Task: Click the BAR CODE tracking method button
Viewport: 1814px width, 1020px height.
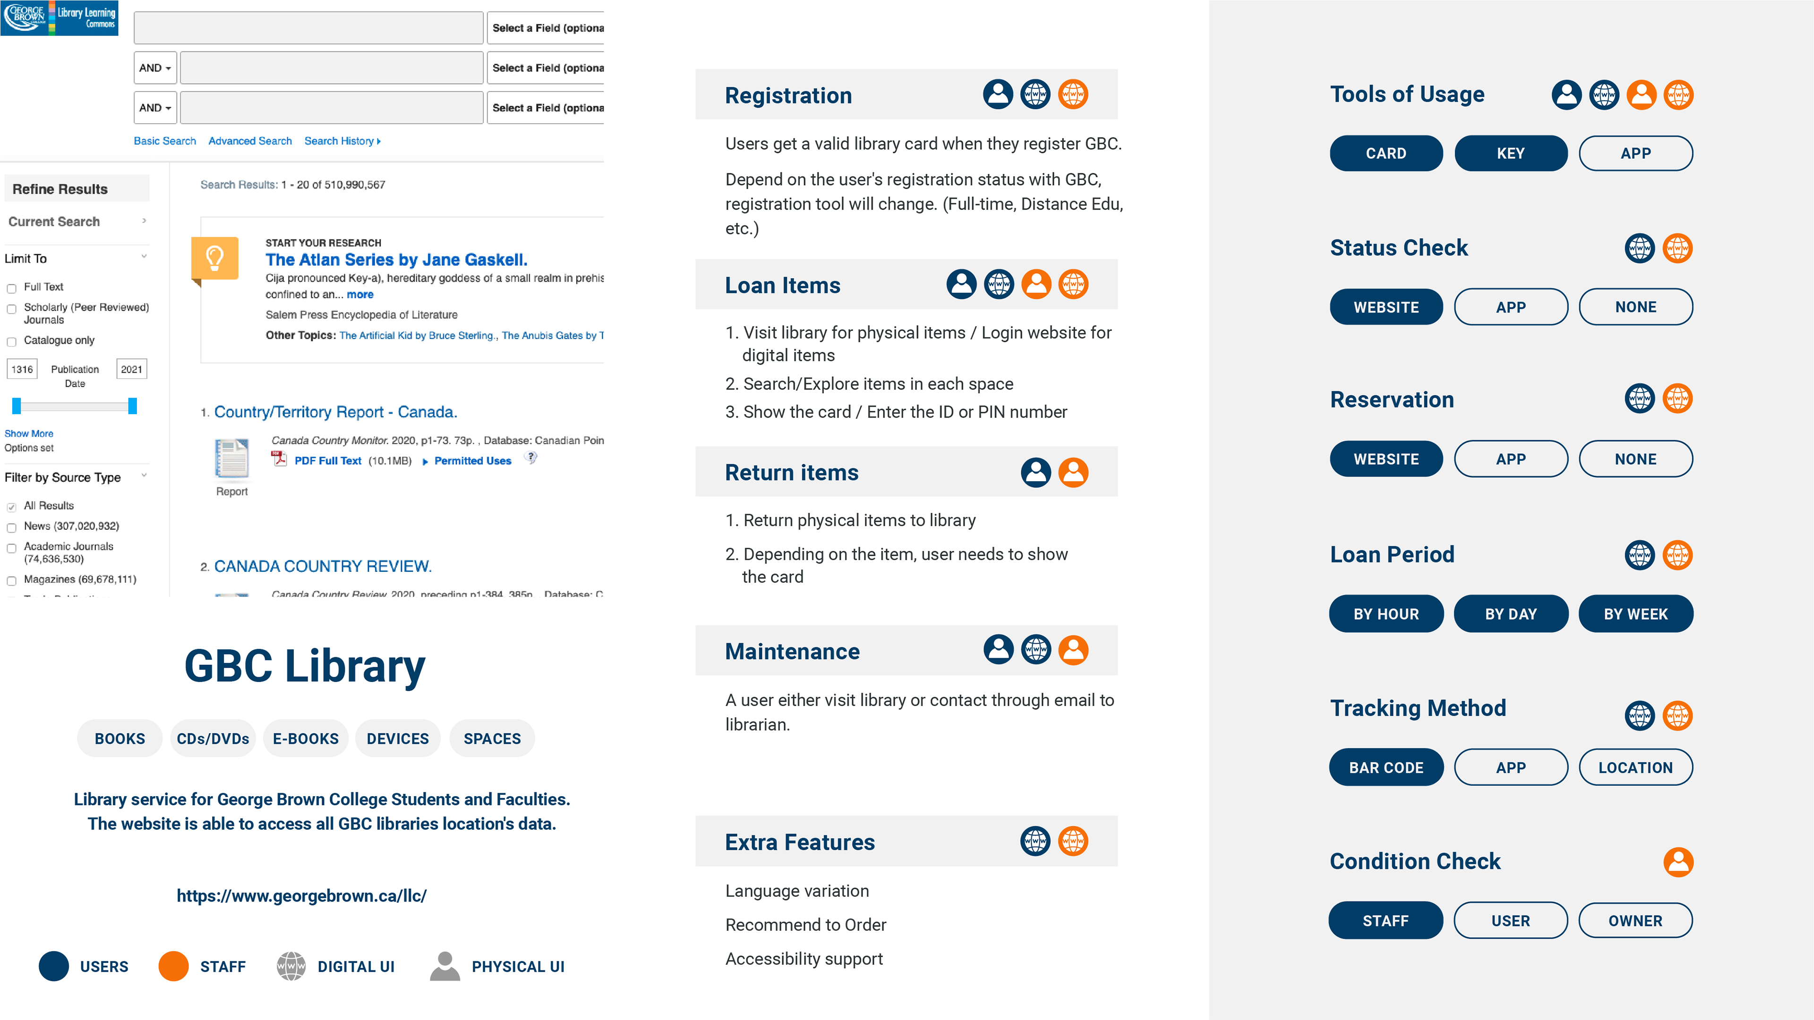Action: pyautogui.click(x=1386, y=766)
